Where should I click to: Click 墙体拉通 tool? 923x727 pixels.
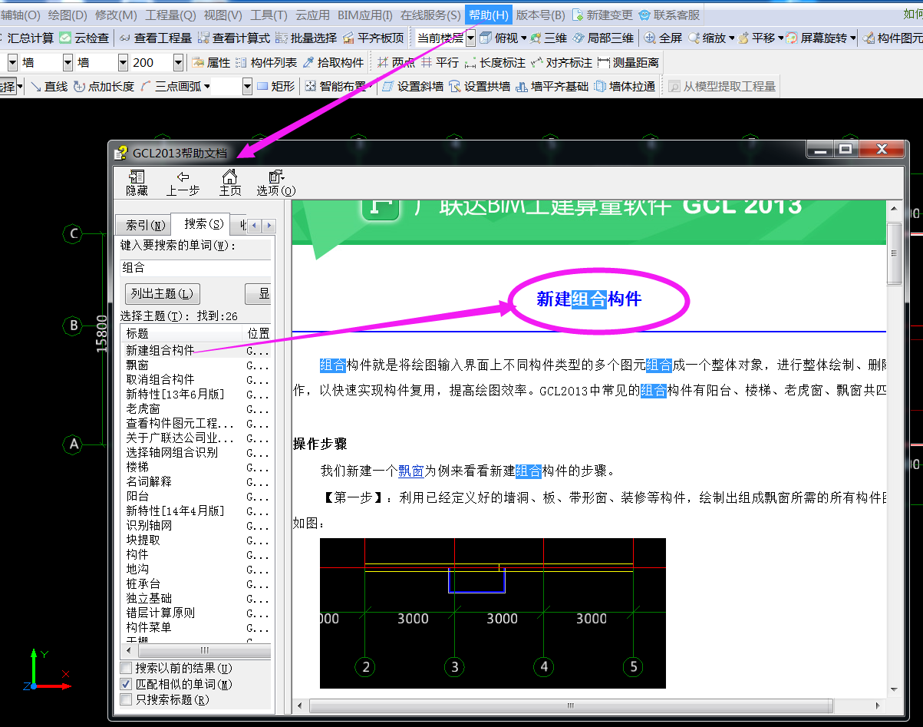click(x=625, y=87)
